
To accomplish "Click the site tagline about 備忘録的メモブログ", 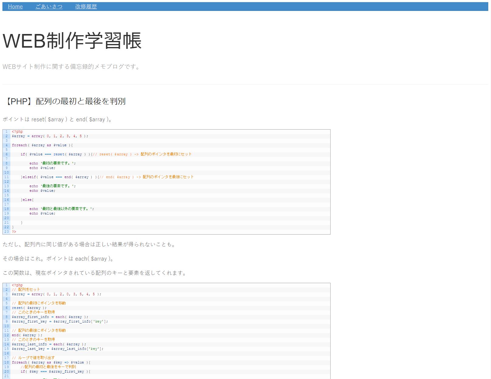I will [x=71, y=67].
